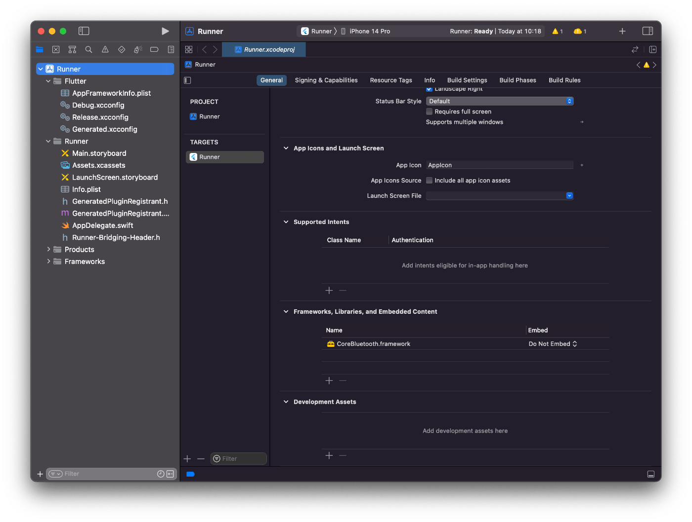Uncheck the Landscape Right checkbox
The height and width of the screenshot is (522, 692).
pyautogui.click(x=429, y=89)
